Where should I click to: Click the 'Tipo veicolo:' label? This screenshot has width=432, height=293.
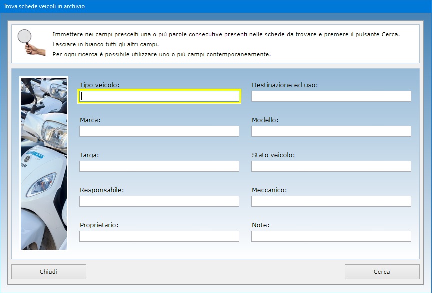tap(99, 85)
